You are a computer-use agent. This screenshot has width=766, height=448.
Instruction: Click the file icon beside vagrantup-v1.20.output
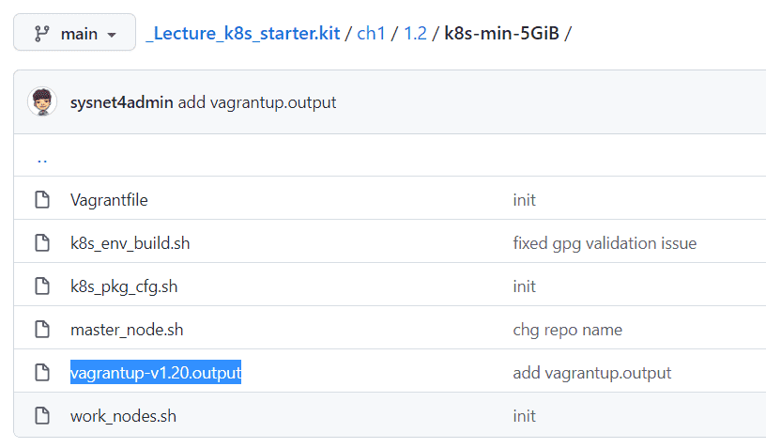tap(42, 372)
